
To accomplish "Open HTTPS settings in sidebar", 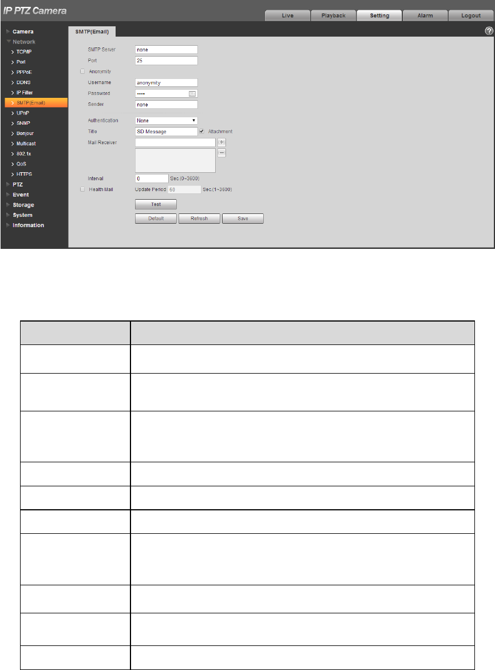I will [24, 175].
